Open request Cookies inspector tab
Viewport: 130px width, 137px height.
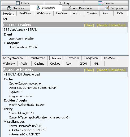pos(92,13)
